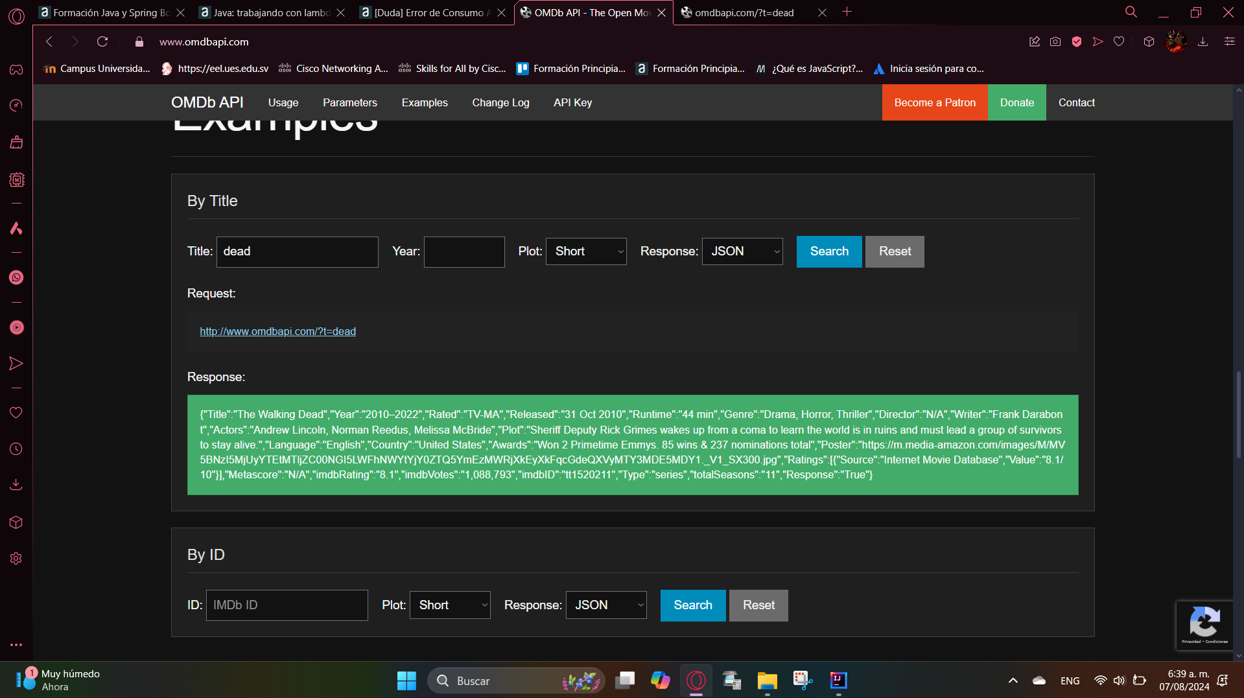1244x698 pixels.
Task: Open By ID Response format dropdown
Action: point(606,605)
